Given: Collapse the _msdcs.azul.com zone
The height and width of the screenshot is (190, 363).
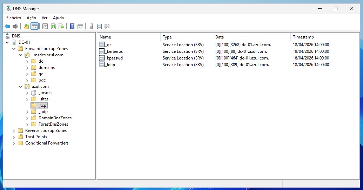Looking at the screenshot, I should (x=21, y=55).
